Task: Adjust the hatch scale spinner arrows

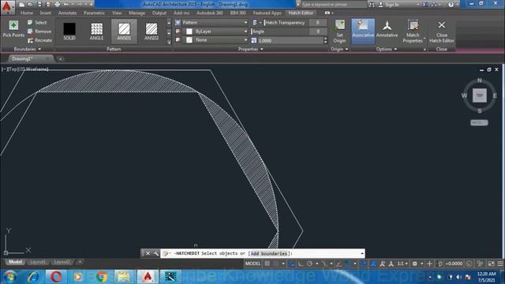Action: tap(325, 40)
